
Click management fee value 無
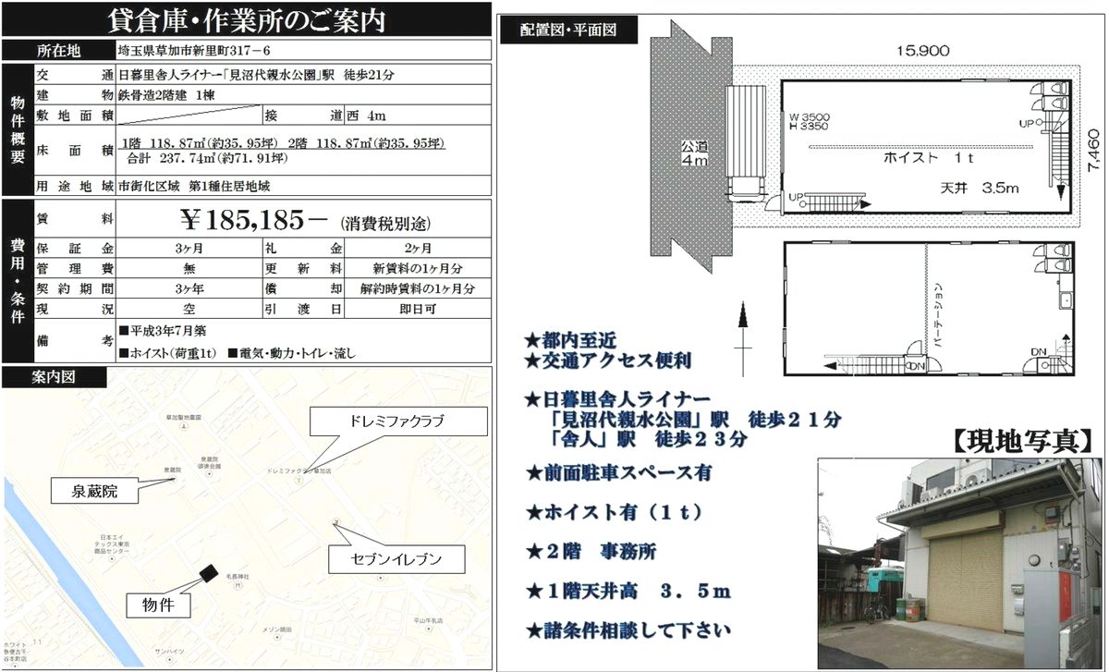[x=189, y=269]
